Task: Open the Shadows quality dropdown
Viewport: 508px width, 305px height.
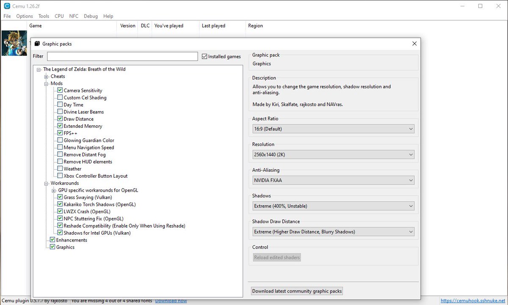Action: (333, 206)
